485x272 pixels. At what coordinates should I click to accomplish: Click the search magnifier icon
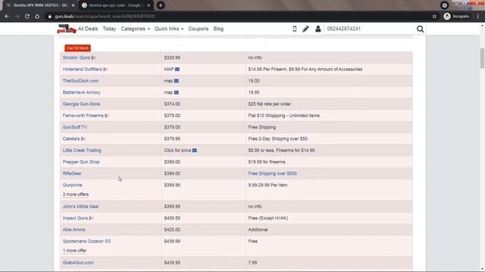click(x=420, y=29)
